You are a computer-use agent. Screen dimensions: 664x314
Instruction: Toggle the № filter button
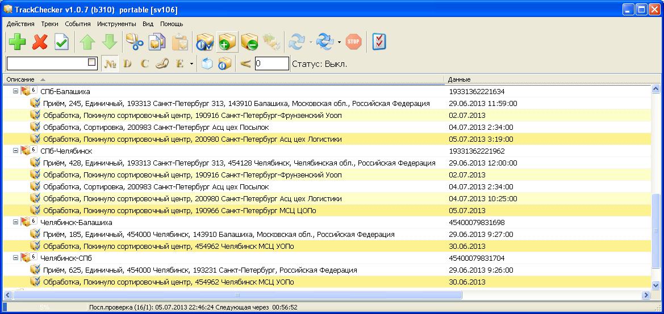[110, 63]
